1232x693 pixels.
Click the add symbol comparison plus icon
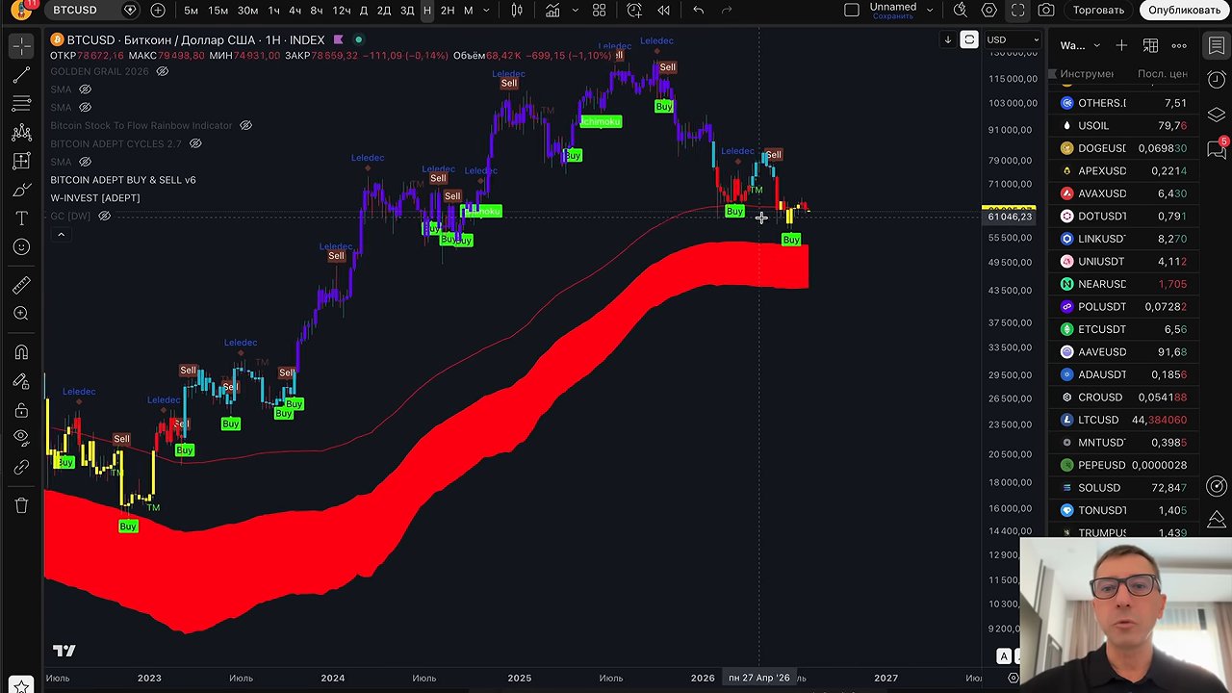(x=158, y=11)
